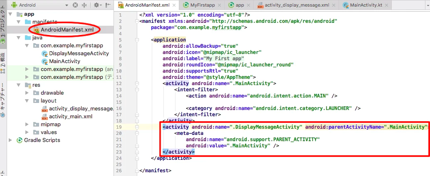Viewport: 430px width, 176px height.
Task: Collapse the res folder
Action: [19, 85]
